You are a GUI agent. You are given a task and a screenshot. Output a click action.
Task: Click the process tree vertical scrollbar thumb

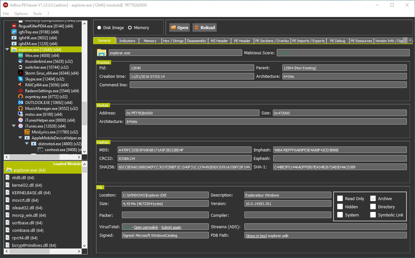tap(85, 113)
